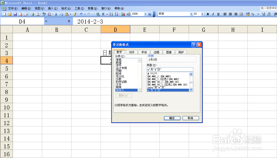Open the 工具 menu
The image size is (277, 158).
coord(79,9)
